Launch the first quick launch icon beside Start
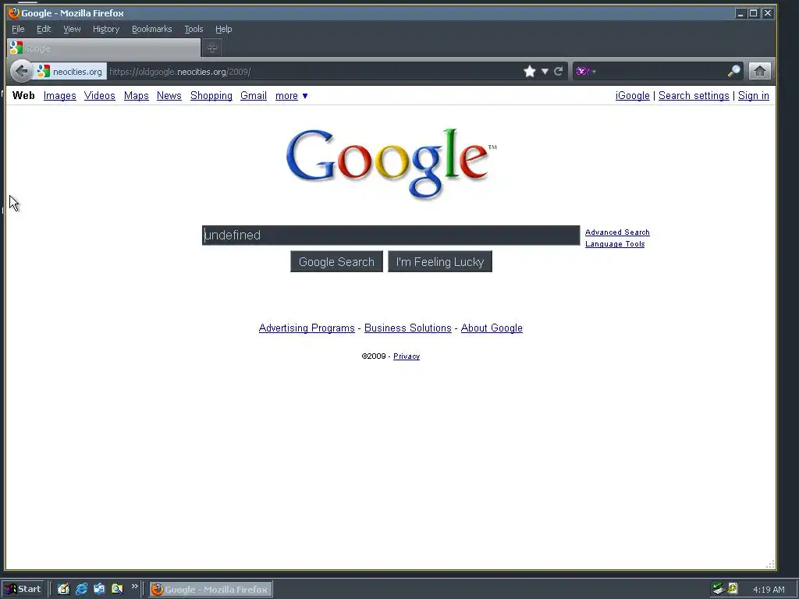Screen dimensions: 799x599 pyautogui.click(x=64, y=590)
